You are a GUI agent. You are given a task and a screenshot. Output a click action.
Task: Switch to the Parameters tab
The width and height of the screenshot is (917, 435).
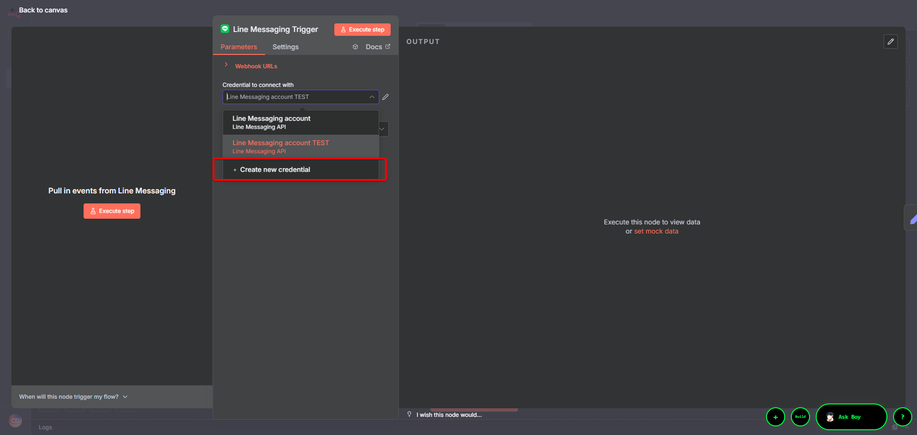pyautogui.click(x=239, y=47)
